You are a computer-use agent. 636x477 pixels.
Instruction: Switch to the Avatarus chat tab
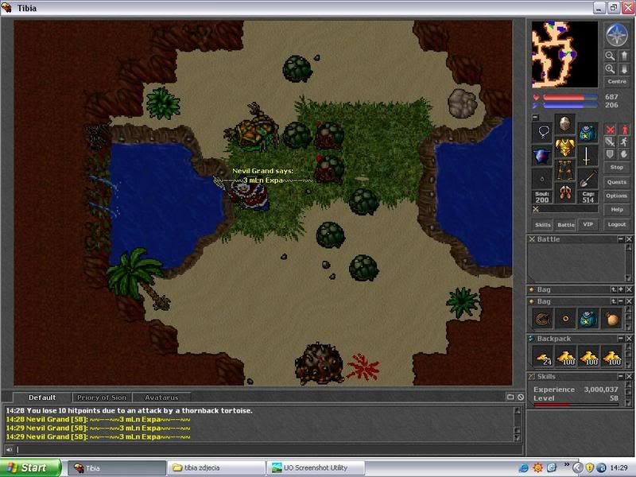[x=161, y=397]
